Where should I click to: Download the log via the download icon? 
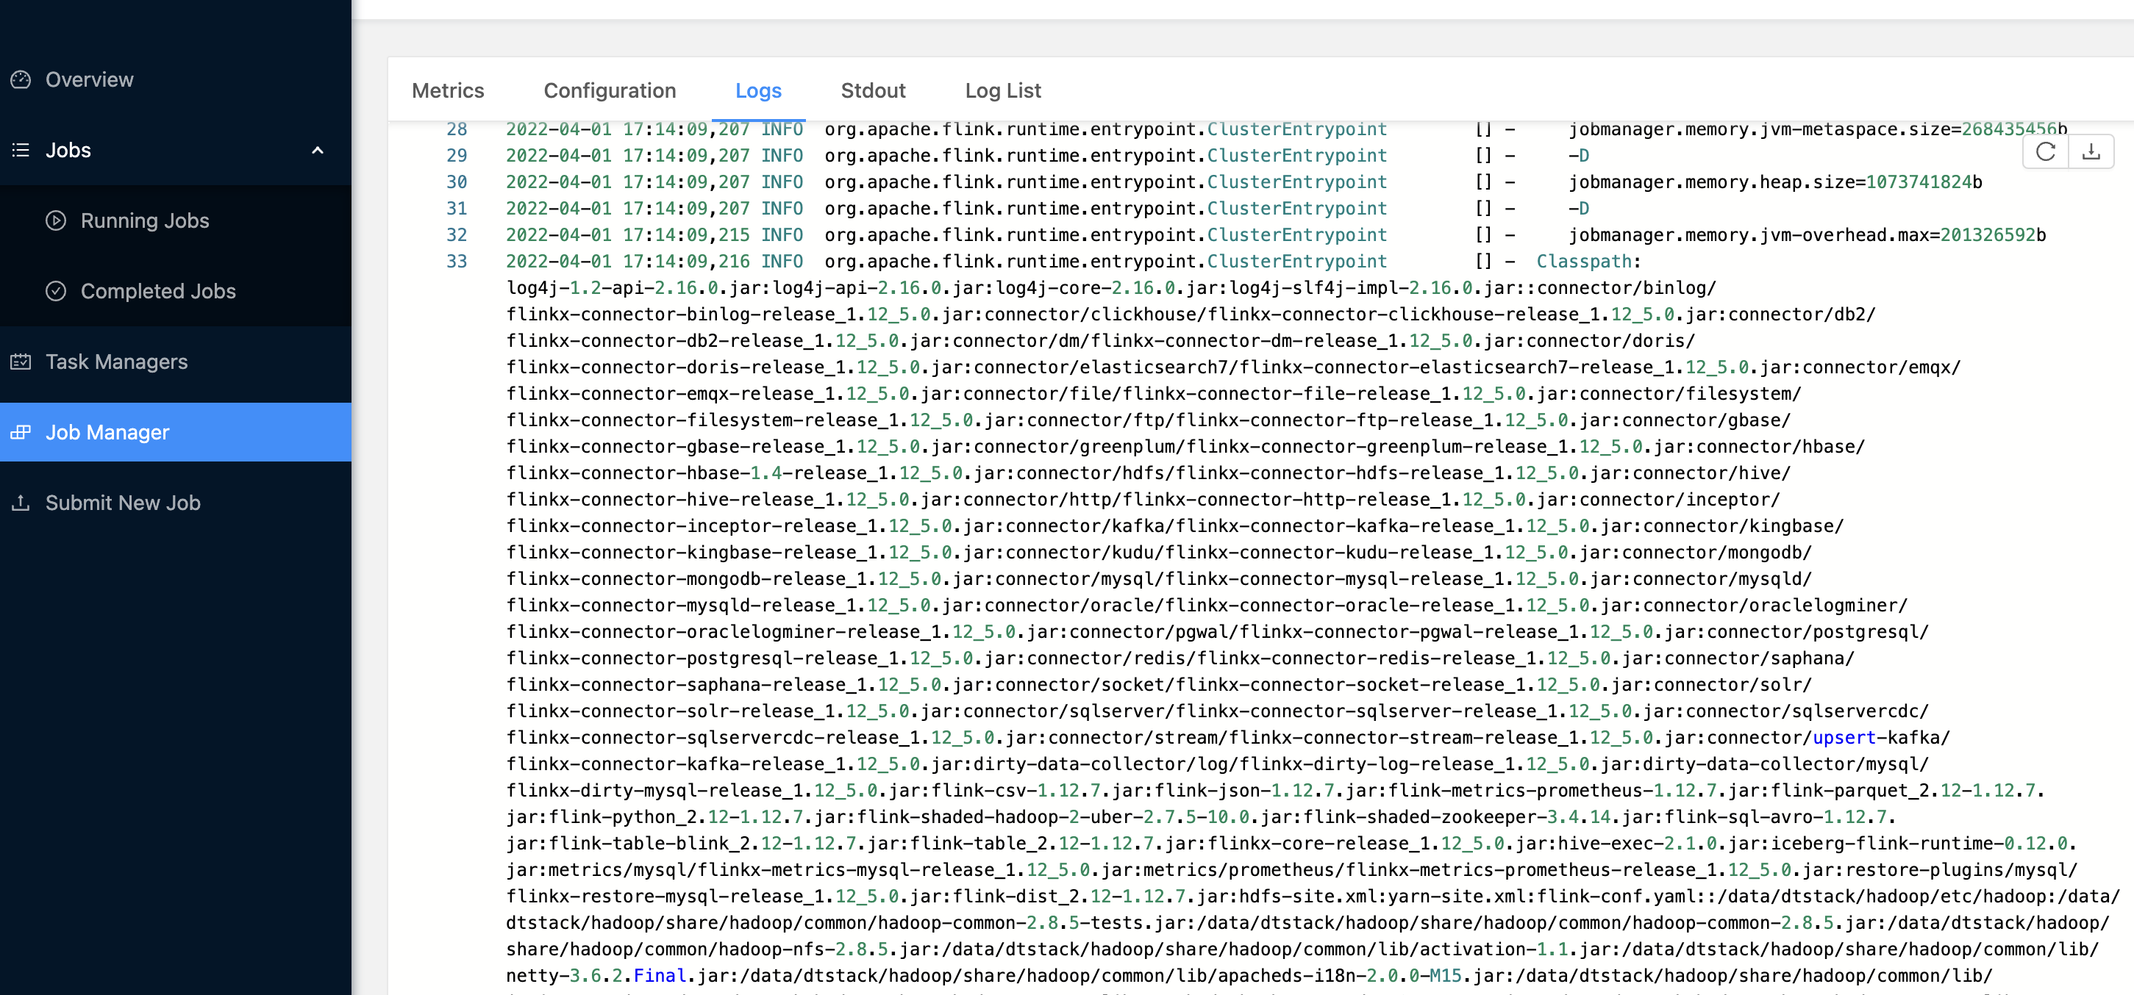pos(2091,151)
